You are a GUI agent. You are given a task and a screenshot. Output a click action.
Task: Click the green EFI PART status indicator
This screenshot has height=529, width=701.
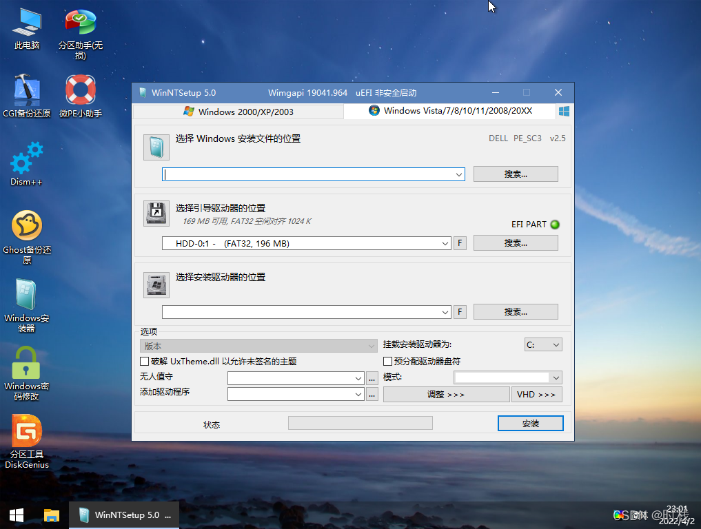555,225
